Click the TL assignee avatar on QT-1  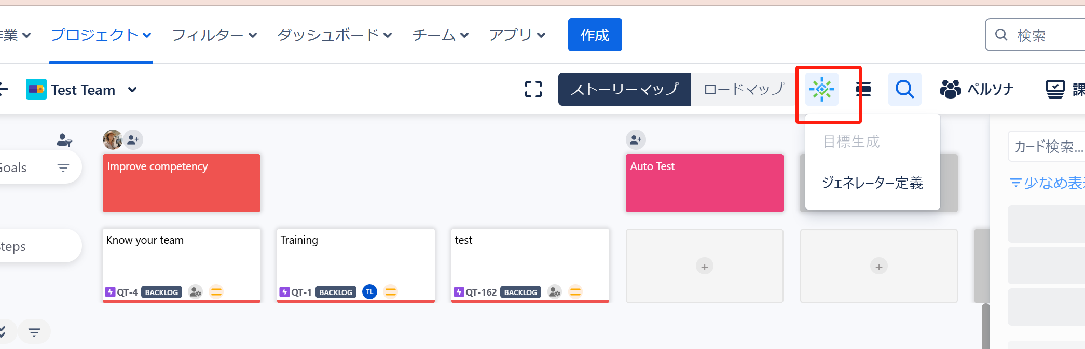coord(369,292)
